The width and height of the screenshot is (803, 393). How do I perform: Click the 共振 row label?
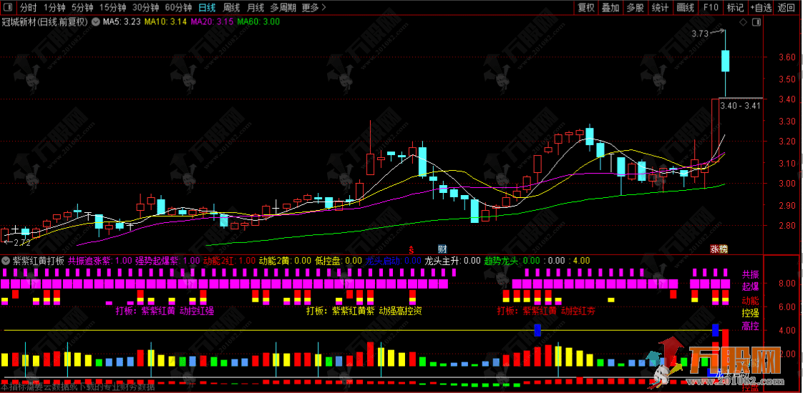pos(750,274)
